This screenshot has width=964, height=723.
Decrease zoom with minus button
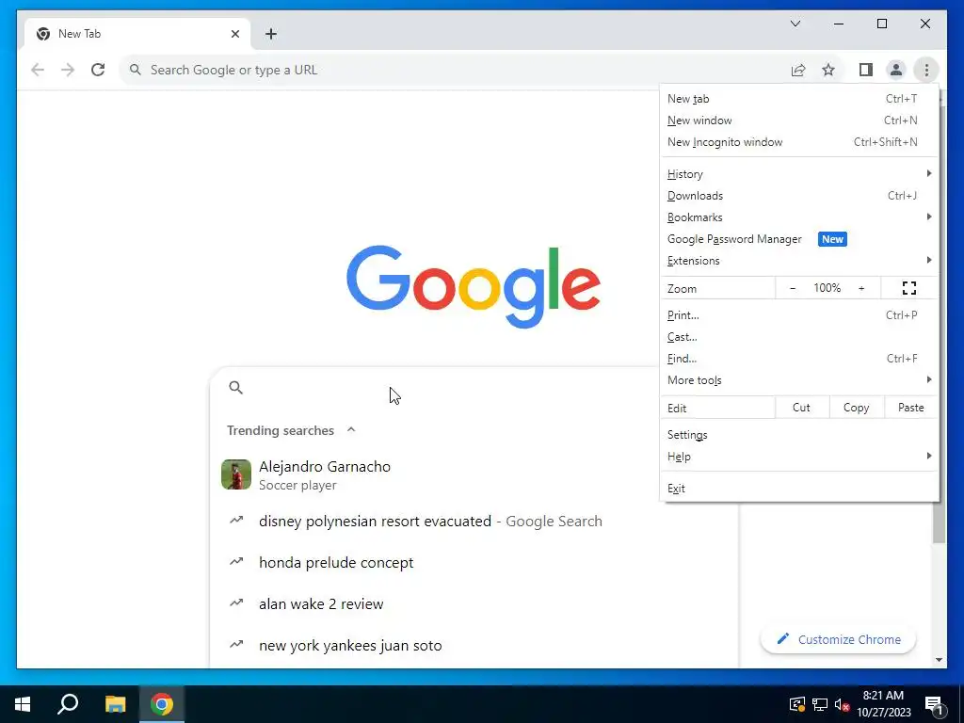click(793, 288)
